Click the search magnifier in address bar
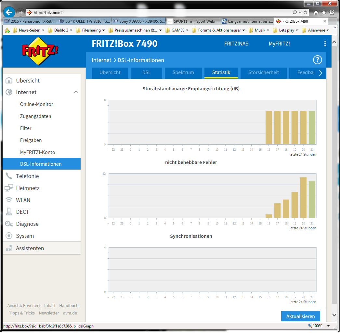The image size is (340, 333). coord(294,13)
